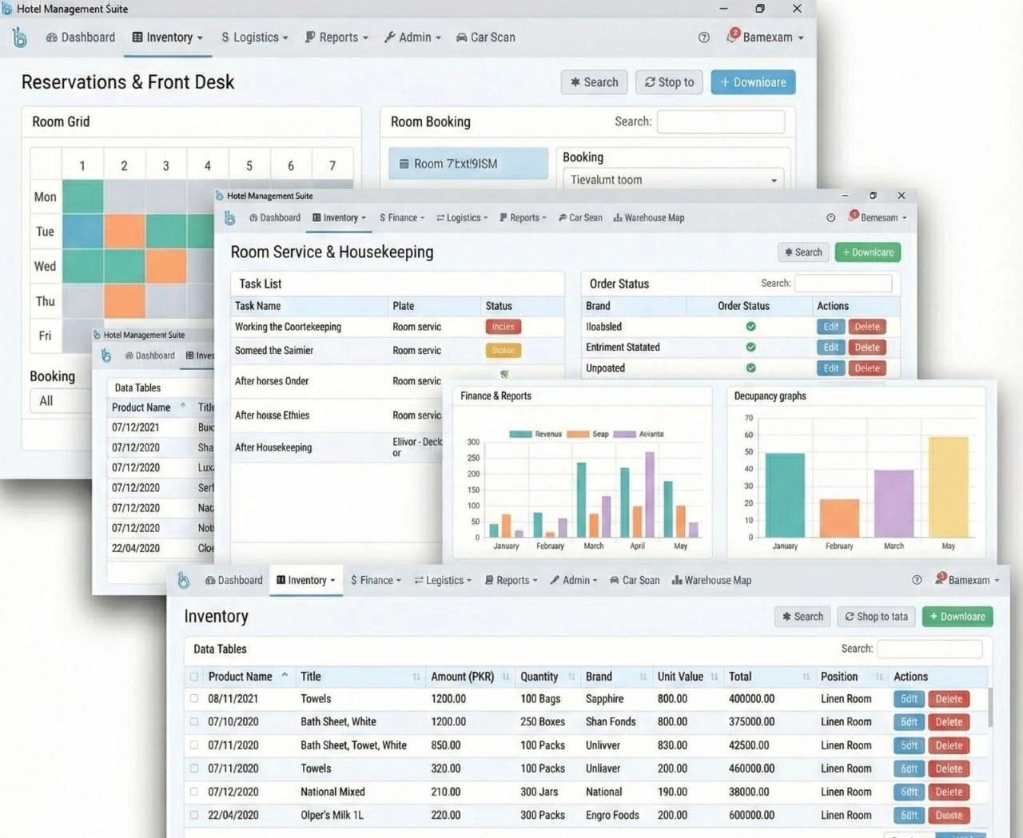The height and width of the screenshot is (838, 1023).
Task: Tick the checkbox for the 08/11/2021 Towels row
Action: click(x=194, y=699)
